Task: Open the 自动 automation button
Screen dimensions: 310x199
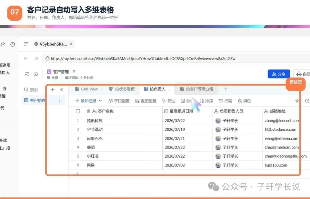Action: tap(302, 74)
